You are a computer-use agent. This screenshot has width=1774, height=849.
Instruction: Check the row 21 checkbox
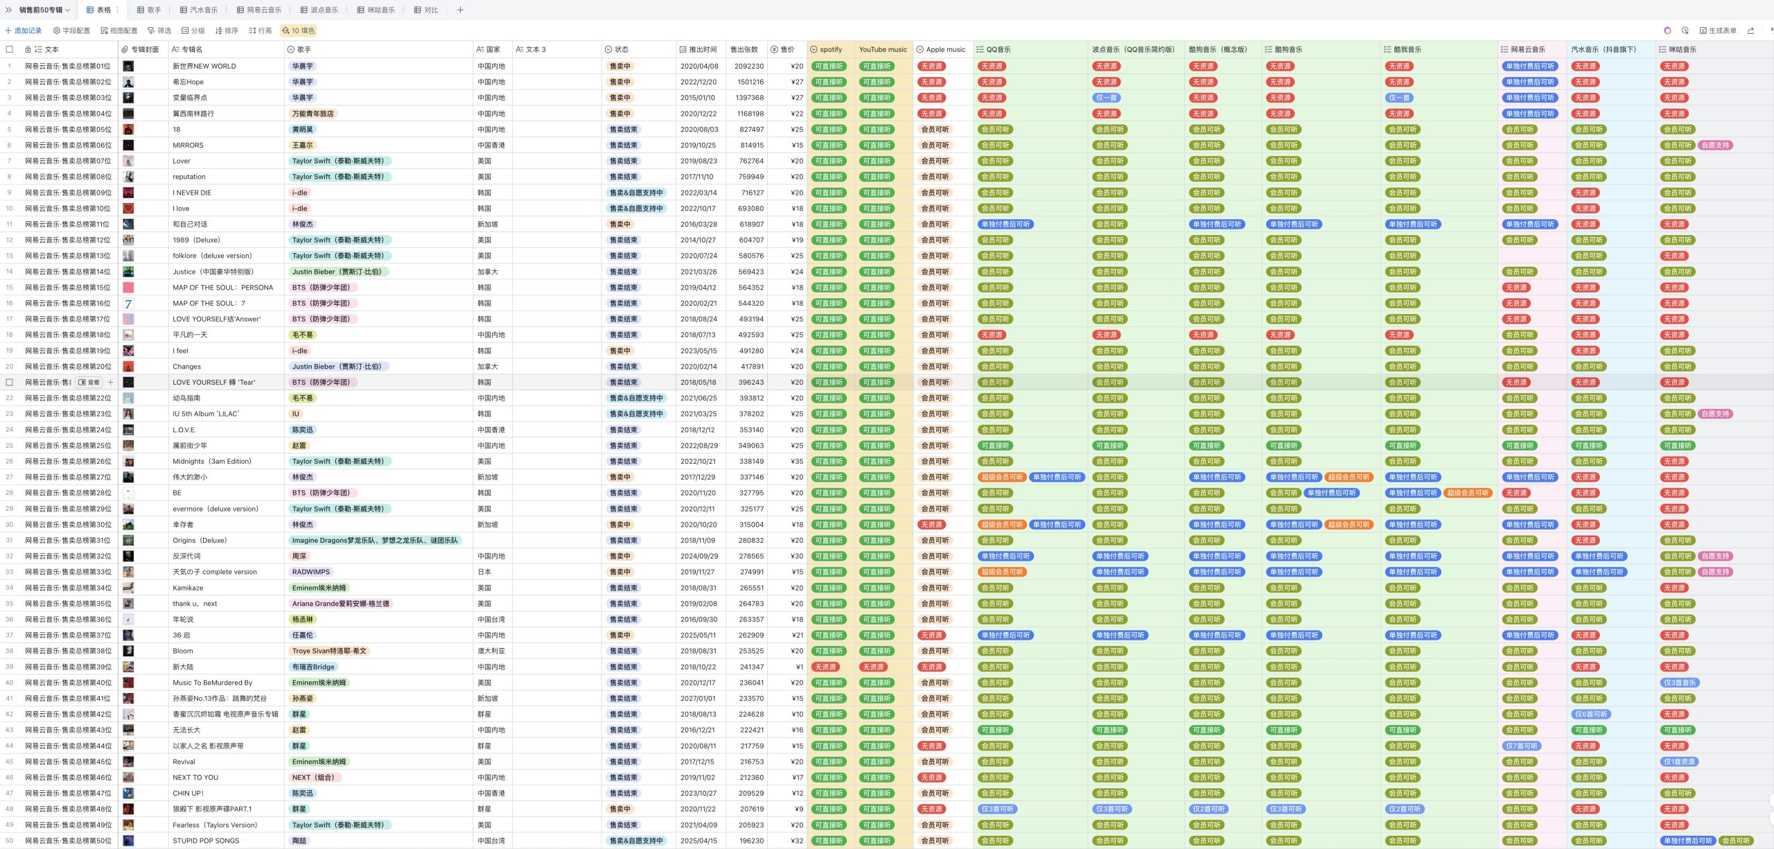(x=10, y=382)
